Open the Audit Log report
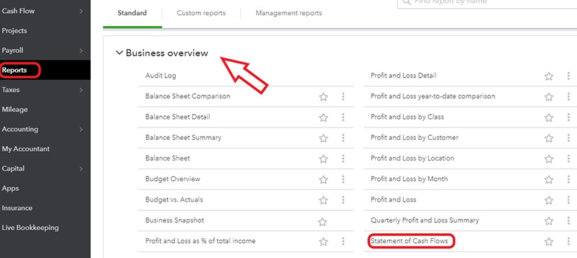Image resolution: width=577 pixels, height=258 pixels. coord(161,75)
